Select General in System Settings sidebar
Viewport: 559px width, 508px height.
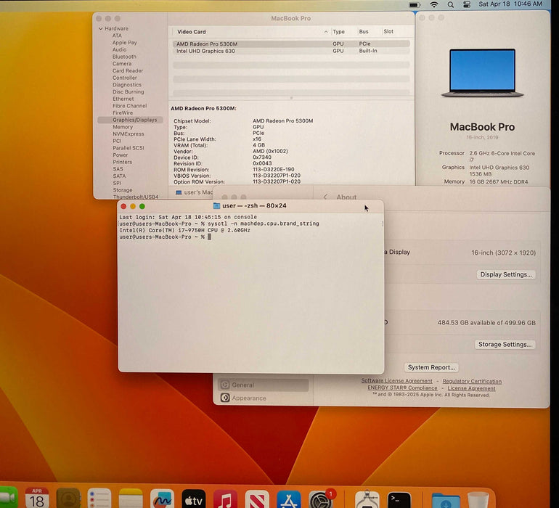pos(263,385)
